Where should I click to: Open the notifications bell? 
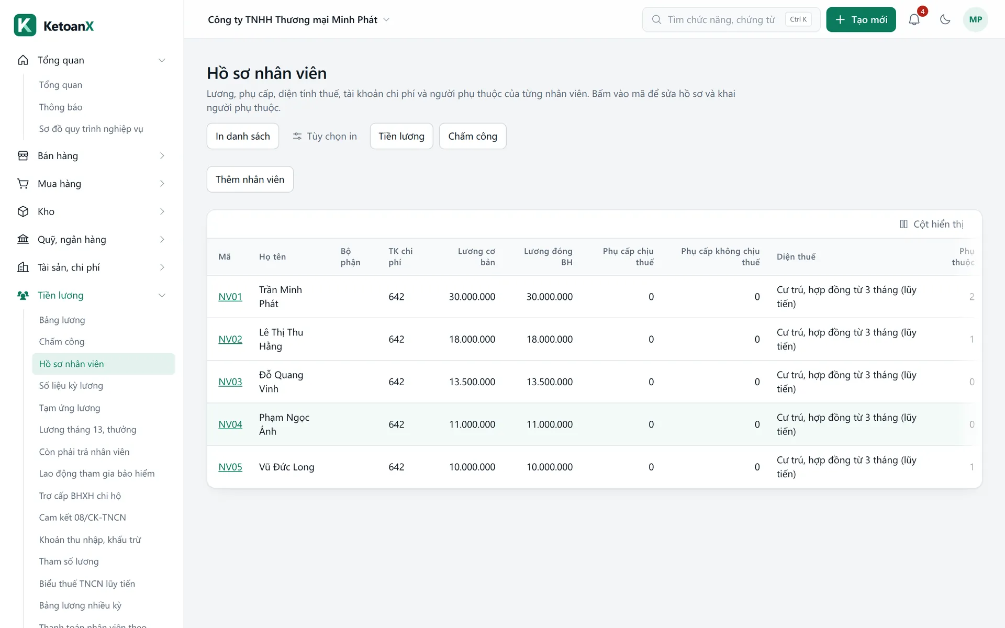[914, 19]
